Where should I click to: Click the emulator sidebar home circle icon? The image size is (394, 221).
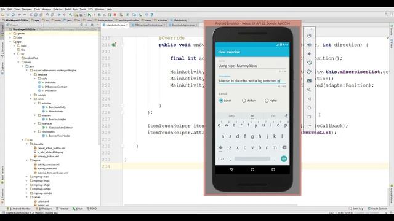[x=309, y=108]
